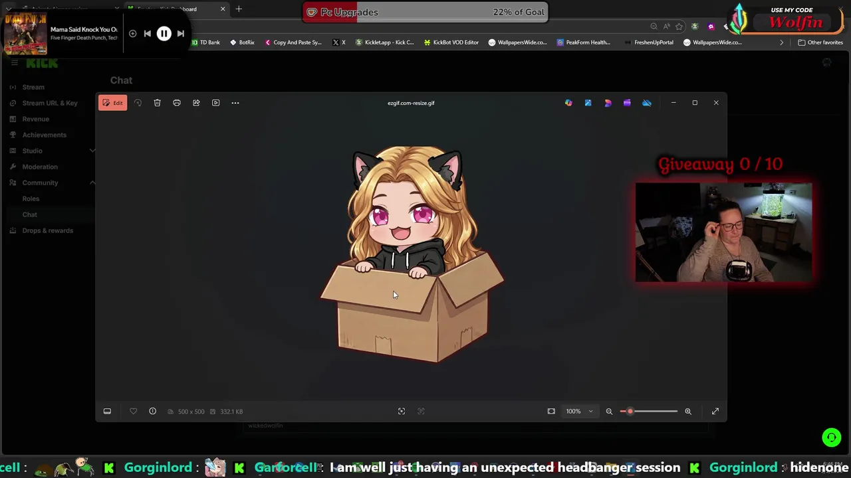
Task: Click the 500 x 500 dimensions text
Action: (x=191, y=412)
